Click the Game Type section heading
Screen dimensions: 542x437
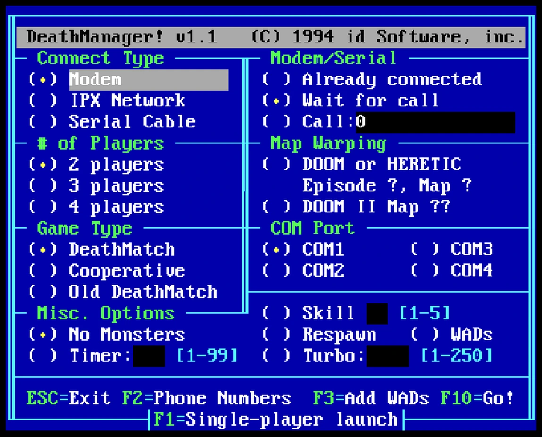85,229
